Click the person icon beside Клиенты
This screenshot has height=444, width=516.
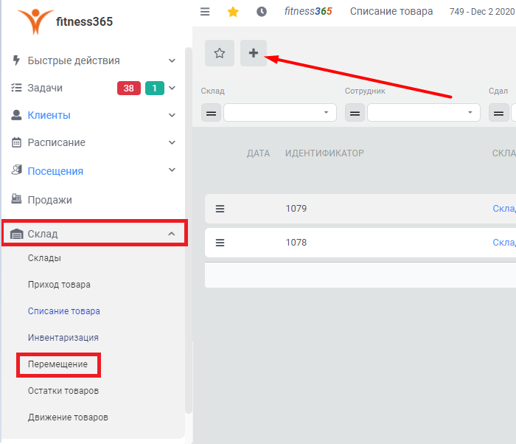point(16,115)
